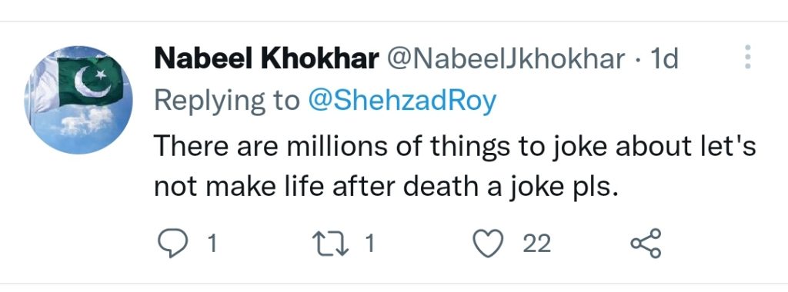Open the reply speech bubble icon
The image size is (788, 292).
click(x=173, y=244)
